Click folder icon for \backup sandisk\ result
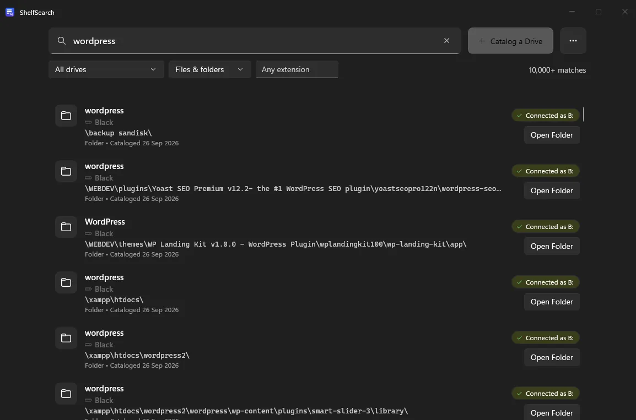636x420 pixels. 66,116
